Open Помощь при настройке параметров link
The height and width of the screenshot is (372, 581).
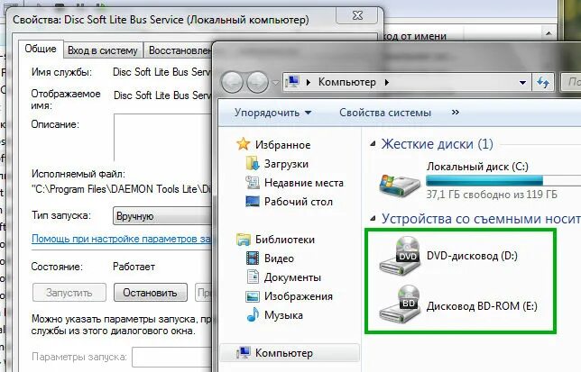122,239
